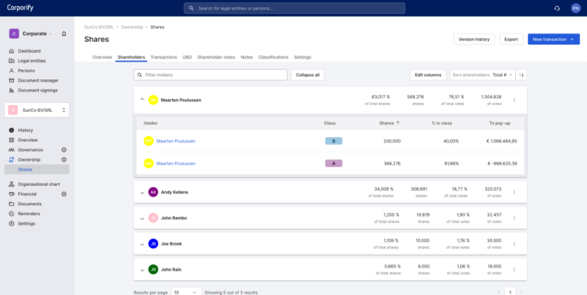Open the Sort shareholders Total # dropdown
Image resolution: width=587 pixels, height=295 pixels.
tap(482, 75)
